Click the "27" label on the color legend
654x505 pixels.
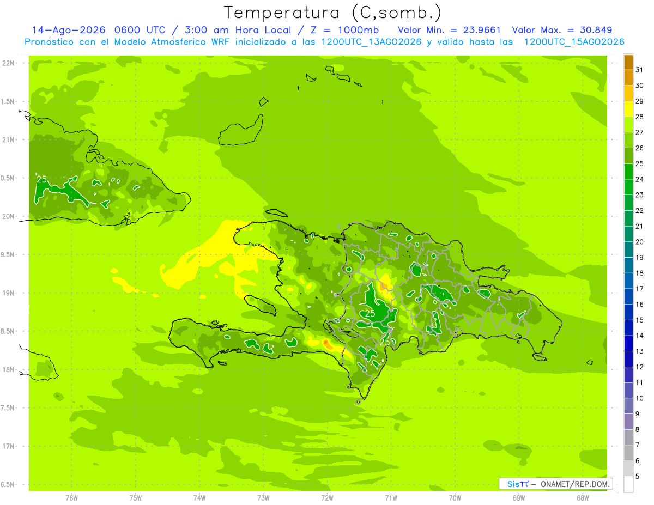click(x=639, y=132)
